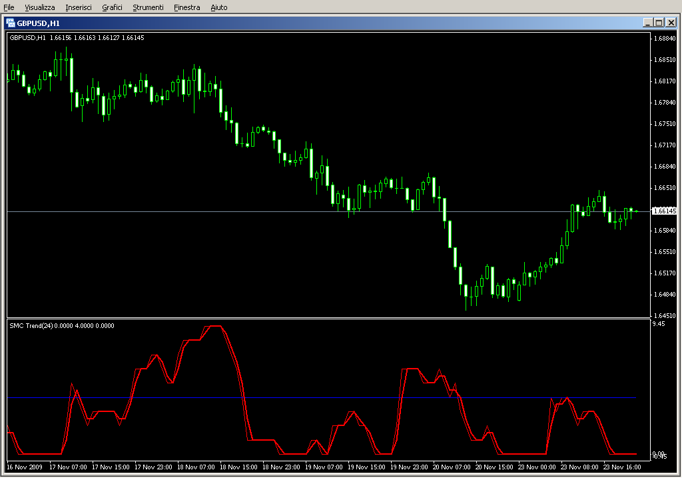Click the 17 Nov 15:00 time label
The image size is (682, 478).
(111, 467)
